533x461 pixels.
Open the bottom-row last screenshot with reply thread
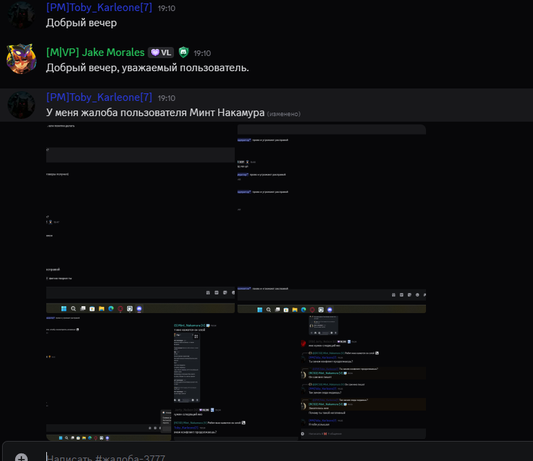click(363, 378)
